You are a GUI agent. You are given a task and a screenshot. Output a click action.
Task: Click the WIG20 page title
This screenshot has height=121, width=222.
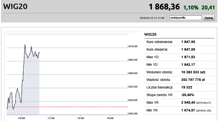15,6
